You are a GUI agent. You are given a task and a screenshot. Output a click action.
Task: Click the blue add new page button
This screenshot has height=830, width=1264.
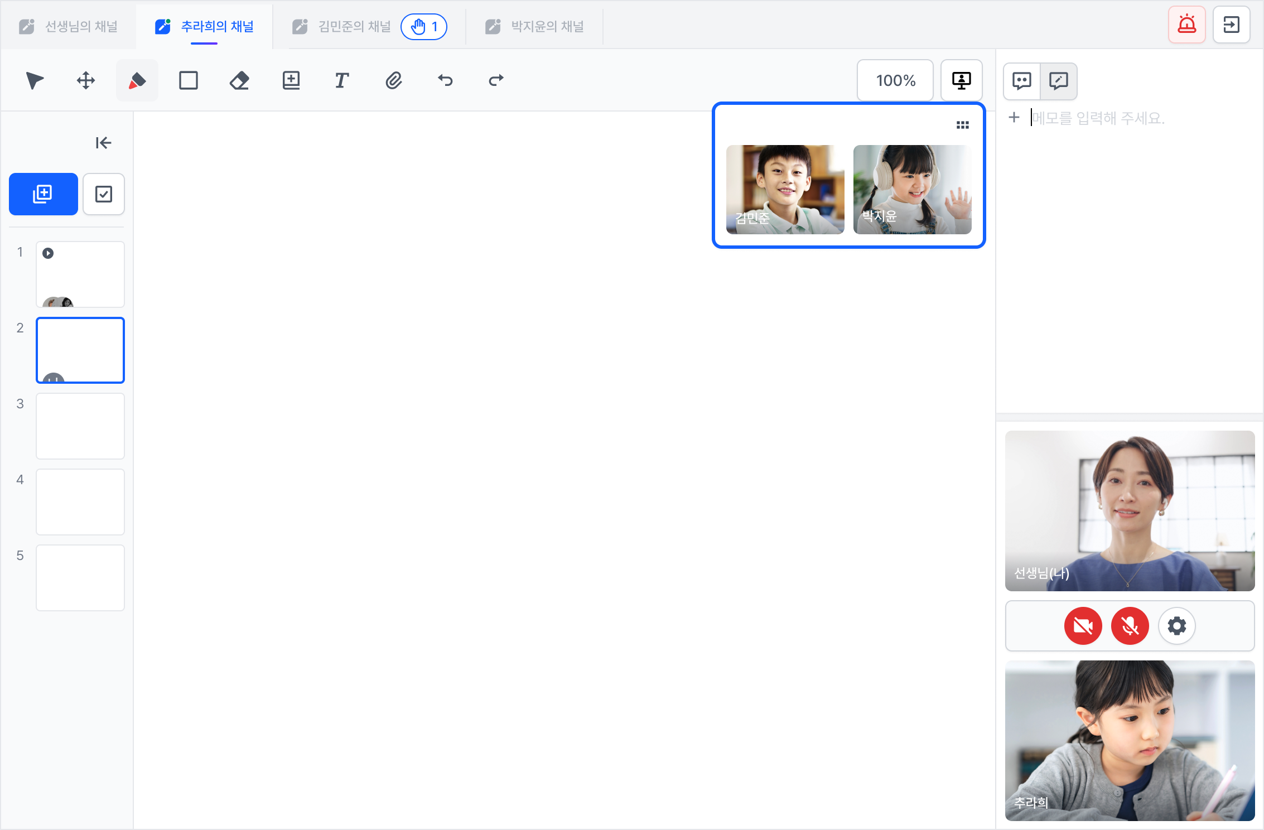[44, 194]
